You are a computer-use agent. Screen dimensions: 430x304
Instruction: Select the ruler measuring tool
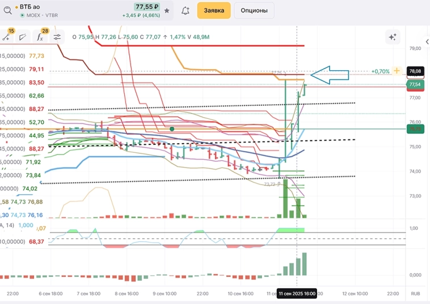pyautogui.click(x=23, y=37)
